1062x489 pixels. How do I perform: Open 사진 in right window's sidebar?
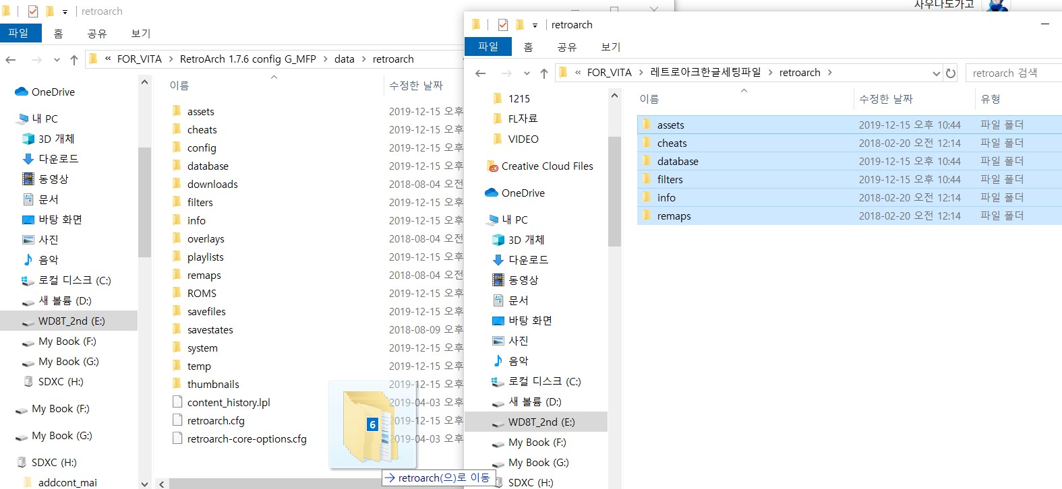tap(519, 341)
